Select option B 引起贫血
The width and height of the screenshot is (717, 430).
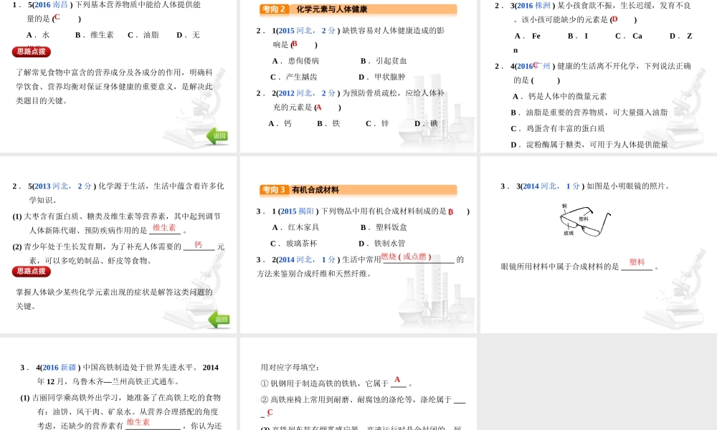(x=384, y=61)
